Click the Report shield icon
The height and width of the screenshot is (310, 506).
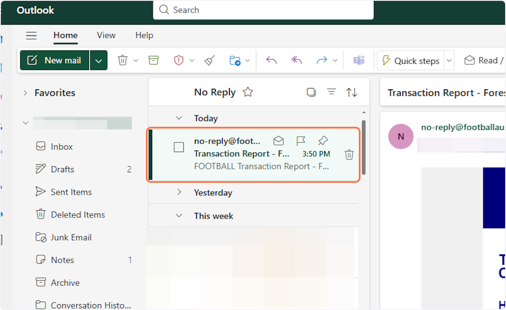[179, 61]
